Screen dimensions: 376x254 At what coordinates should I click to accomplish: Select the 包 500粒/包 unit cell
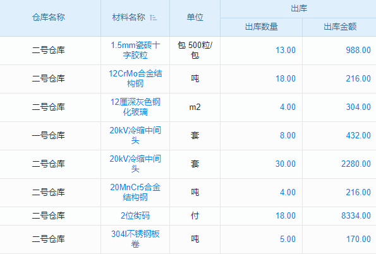click(x=195, y=50)
